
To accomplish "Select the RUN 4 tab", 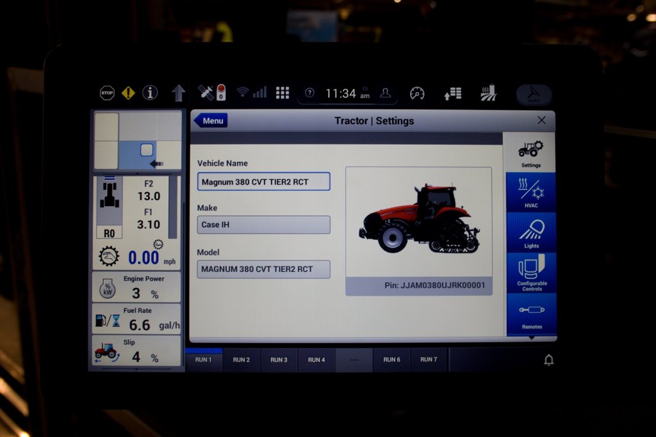I will 316,360.
